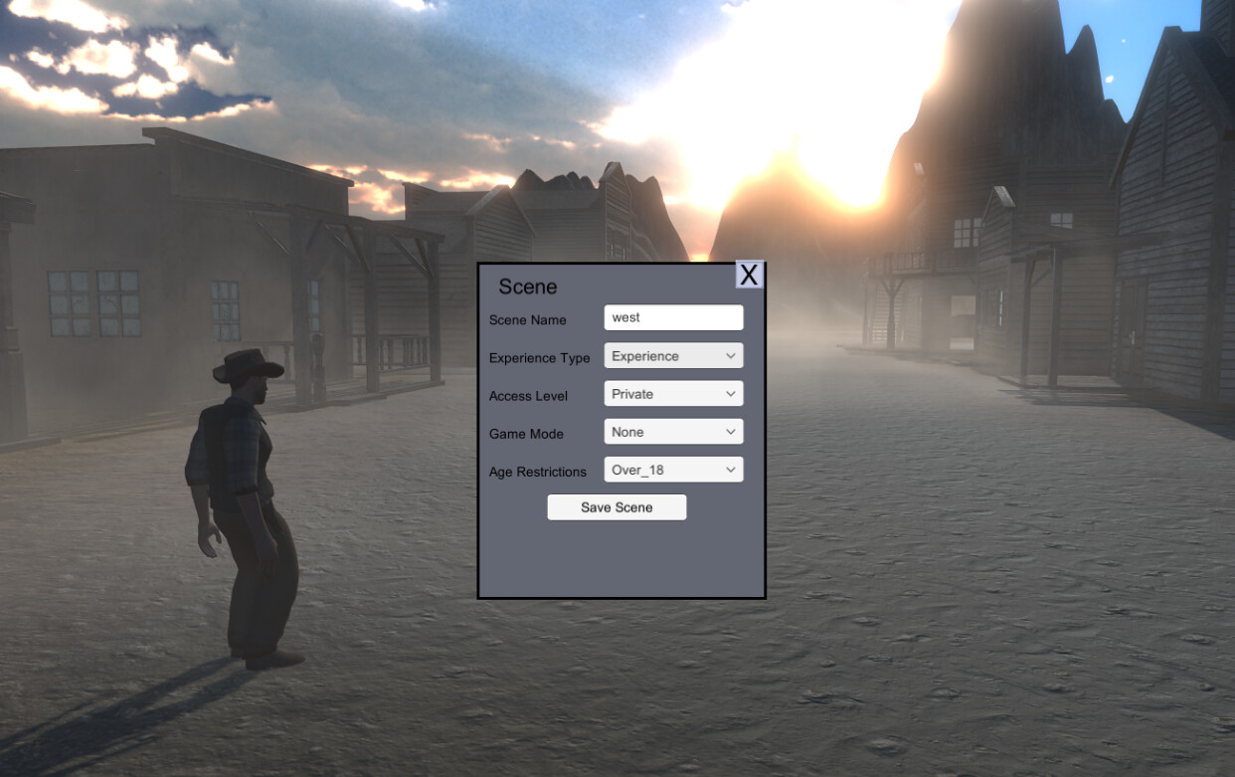Click the Access Level label
Viewport: 1235px width, 777px height.
click(528, 395)
